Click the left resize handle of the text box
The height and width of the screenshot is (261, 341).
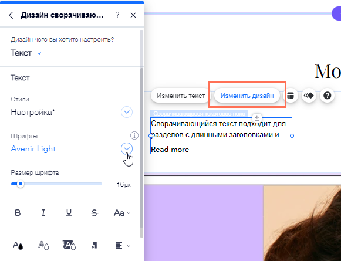pos(150,135)
